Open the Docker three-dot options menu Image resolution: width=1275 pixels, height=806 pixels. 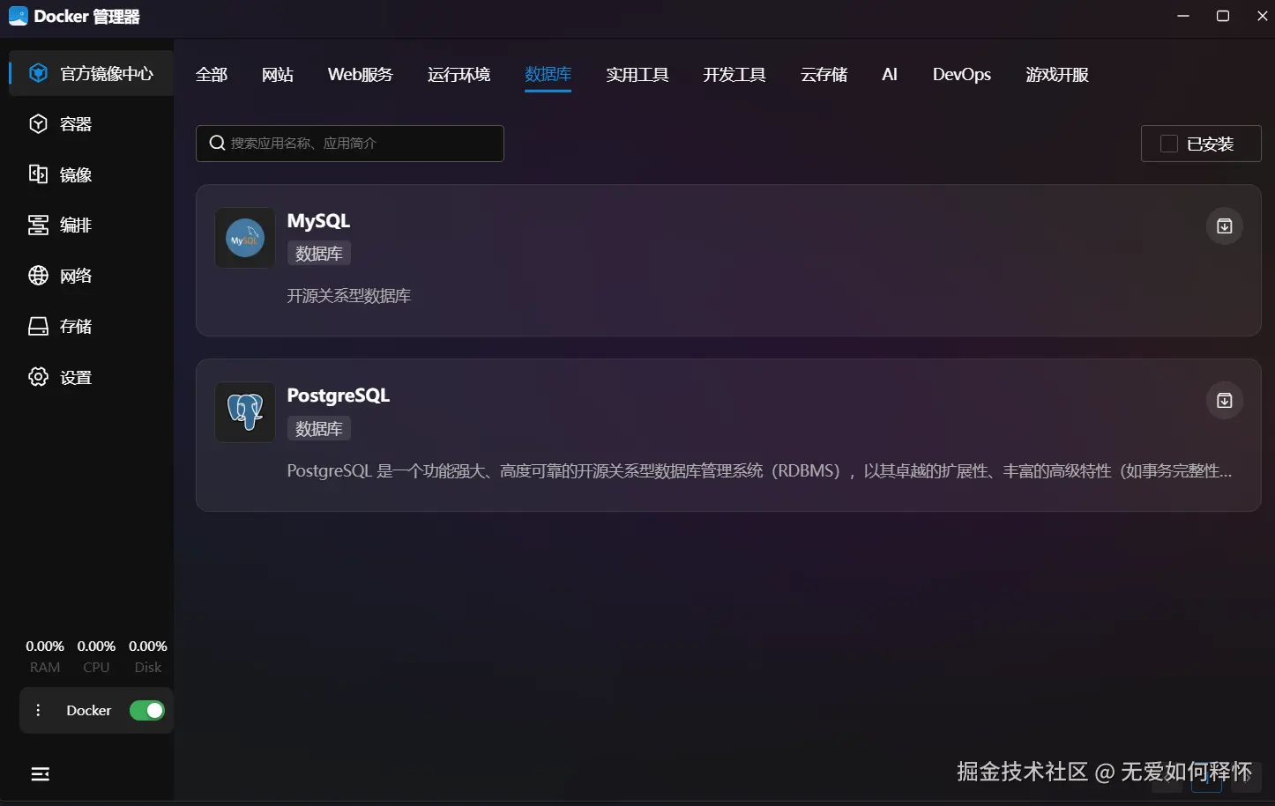(38, 710)
